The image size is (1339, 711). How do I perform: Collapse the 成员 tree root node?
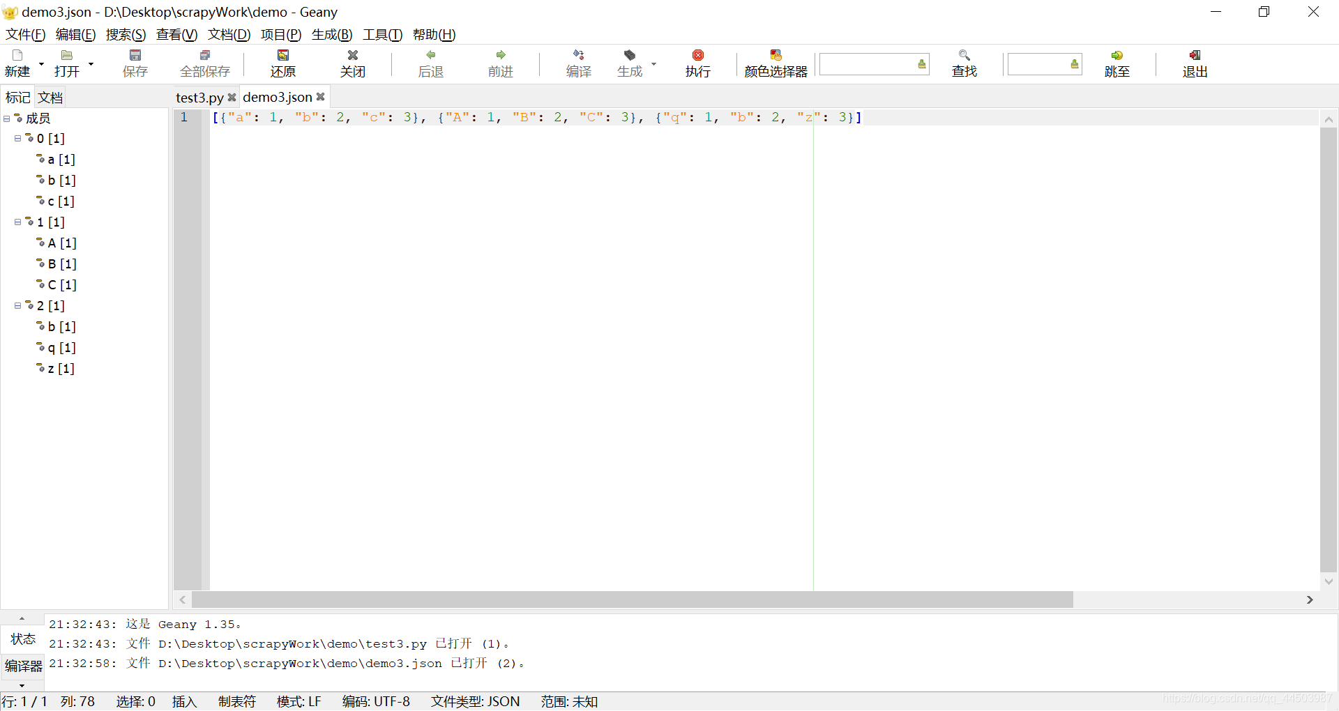pyautogui.click(x=6, y=118)
